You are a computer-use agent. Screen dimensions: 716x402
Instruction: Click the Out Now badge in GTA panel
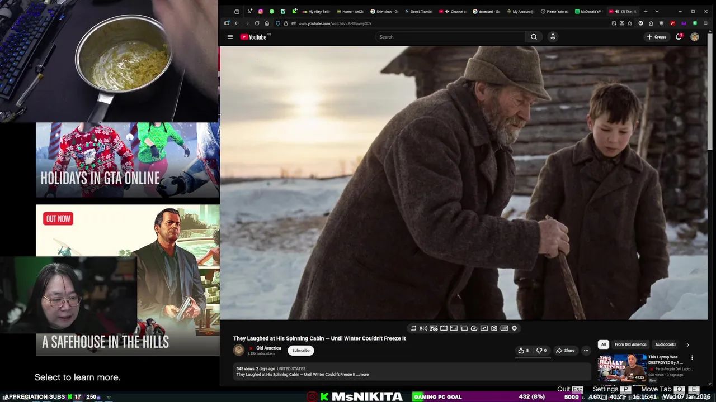pyautogui.click(x=58, y=219)
